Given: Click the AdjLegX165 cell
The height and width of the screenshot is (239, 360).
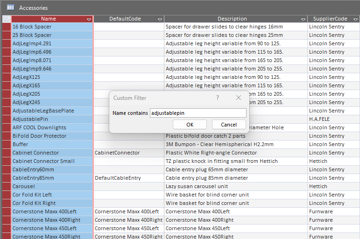Looking at the screenshot, I should (x=52, y=85).
